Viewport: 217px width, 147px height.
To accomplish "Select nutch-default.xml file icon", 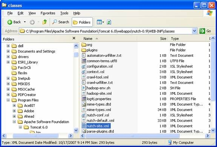I will click(x=84, y=120).
